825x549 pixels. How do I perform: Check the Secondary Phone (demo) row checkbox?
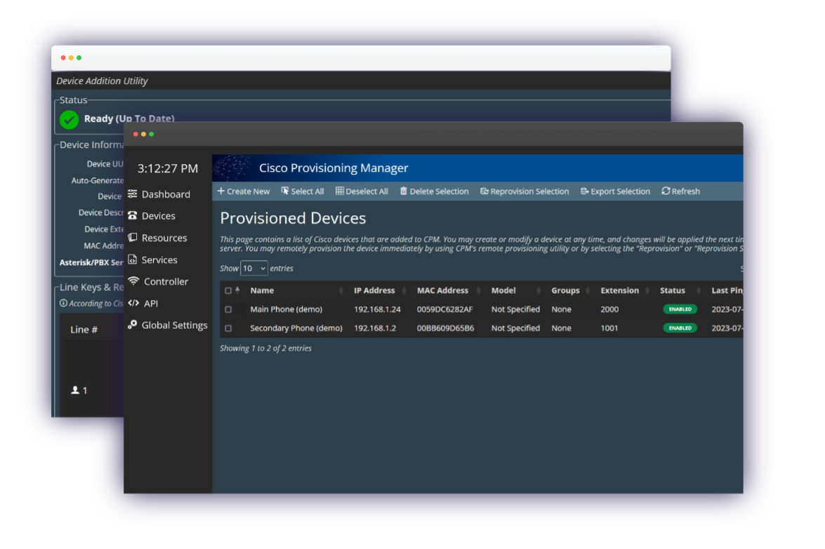point(228,328)
